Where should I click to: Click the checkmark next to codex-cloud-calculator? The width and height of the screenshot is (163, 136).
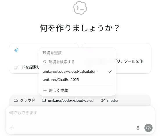[110, 71]
